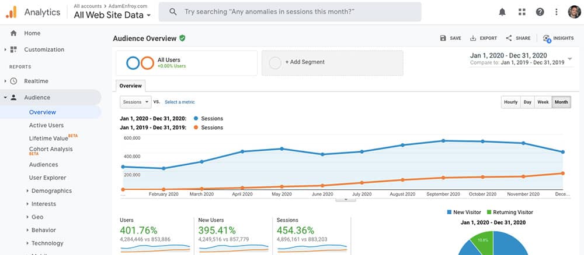Open the Google apps grid icon

click(x=522, y=12)
